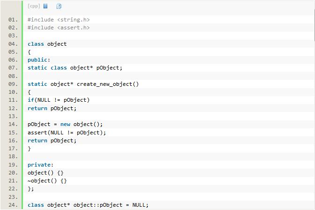Click the [cpp] language label

coord(34,6)
